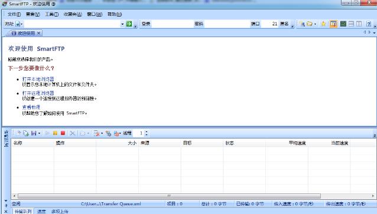Viewport: 377px width, 214px height.
Task: Expand the remote browser folder dropdown arrow
Action: click(x=315, y=24)
